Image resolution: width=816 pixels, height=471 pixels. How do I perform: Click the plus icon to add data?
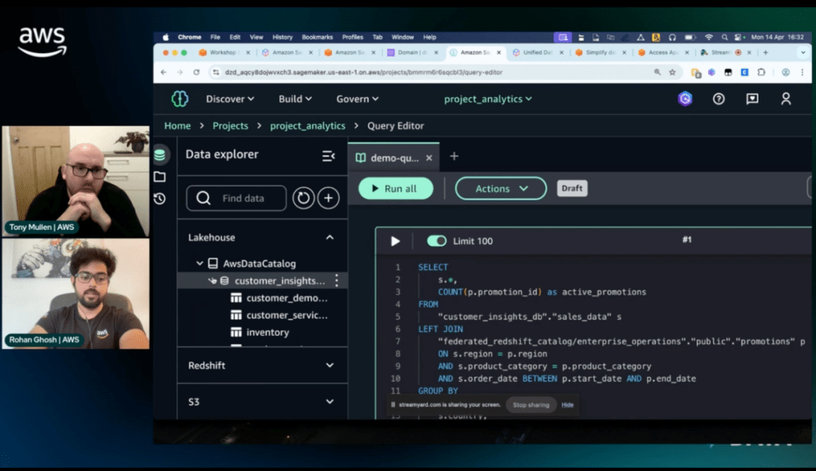329,198
